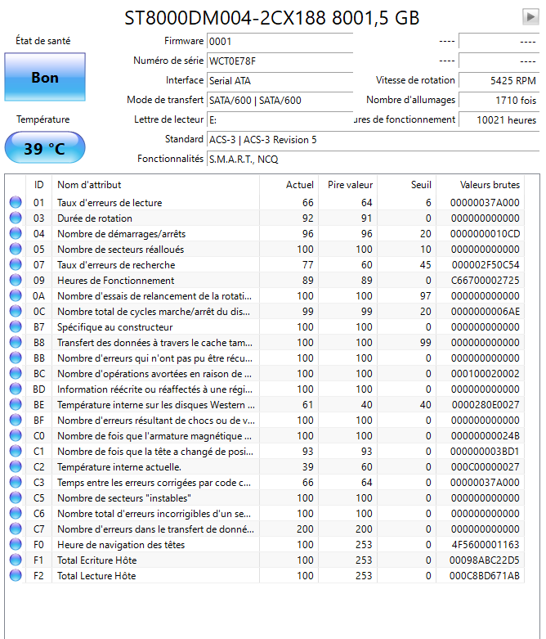The image size is (546, 639).
Task: Click the Pire valeur column header
Action: point(347,185)
